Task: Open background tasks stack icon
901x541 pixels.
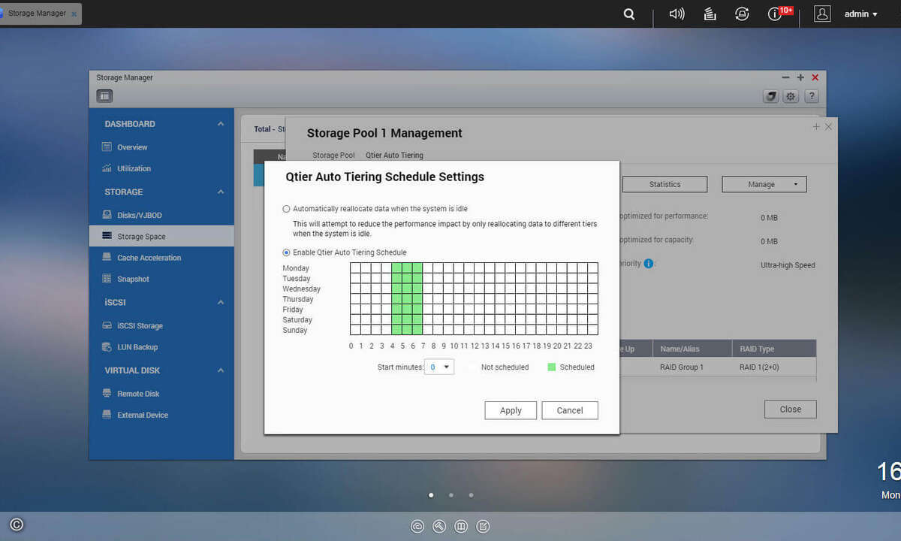Action: (x=710, y=14)
